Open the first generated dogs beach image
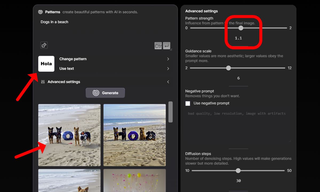Image resolution: width=320 pixels, height=192 pixels. coord(69,135)
